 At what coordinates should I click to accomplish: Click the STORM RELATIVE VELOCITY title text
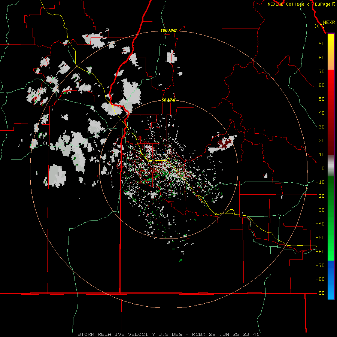[x=116, y=334]
